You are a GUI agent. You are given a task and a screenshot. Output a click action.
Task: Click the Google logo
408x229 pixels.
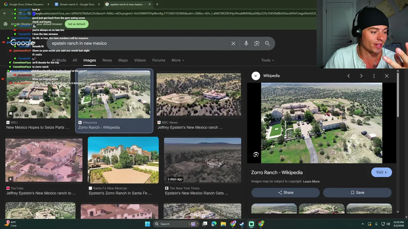click(x=23, y=43)
